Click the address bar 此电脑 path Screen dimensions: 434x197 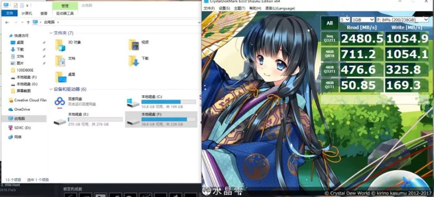point(49,22)
